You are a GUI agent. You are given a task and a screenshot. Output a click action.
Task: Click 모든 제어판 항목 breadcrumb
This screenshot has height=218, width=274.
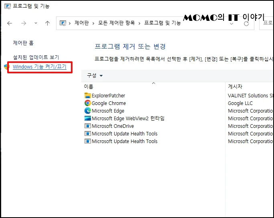(x=117, y=23)
